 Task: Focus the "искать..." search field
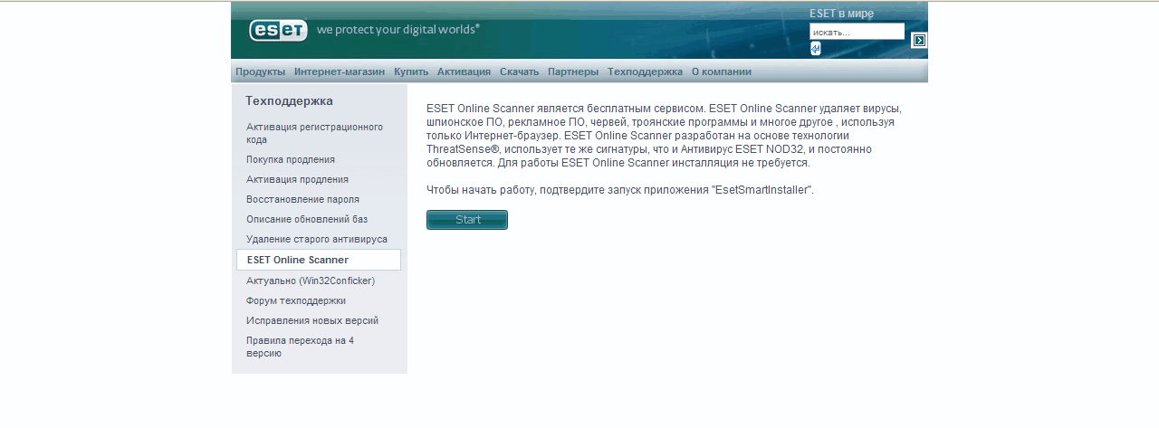(x=857, y=32)
